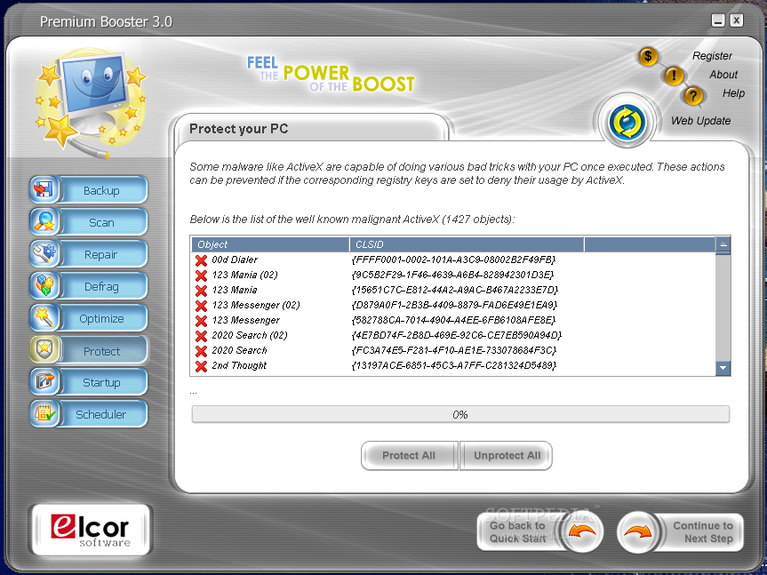Click CLSID starting with {FFFF0001
The image size is (767, 575).
pyautogui.click(x=453, y=260)
